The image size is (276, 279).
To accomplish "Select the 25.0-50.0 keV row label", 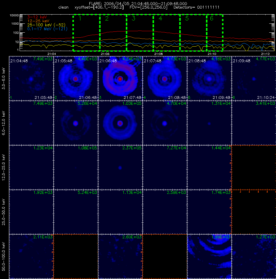I will pyautogui.click(x=4, y=212).
